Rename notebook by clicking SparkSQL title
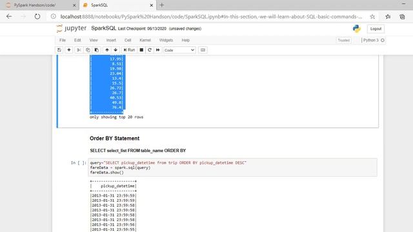This screenshot has height=232, width=413. point(103,28)
